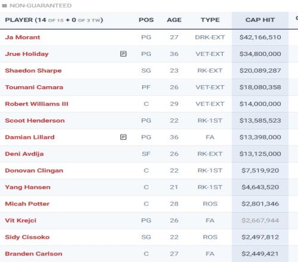Open Sidy Cissoko's player link
The width and height of the screenshot is (298, 262).
click(x=27, y=237)
